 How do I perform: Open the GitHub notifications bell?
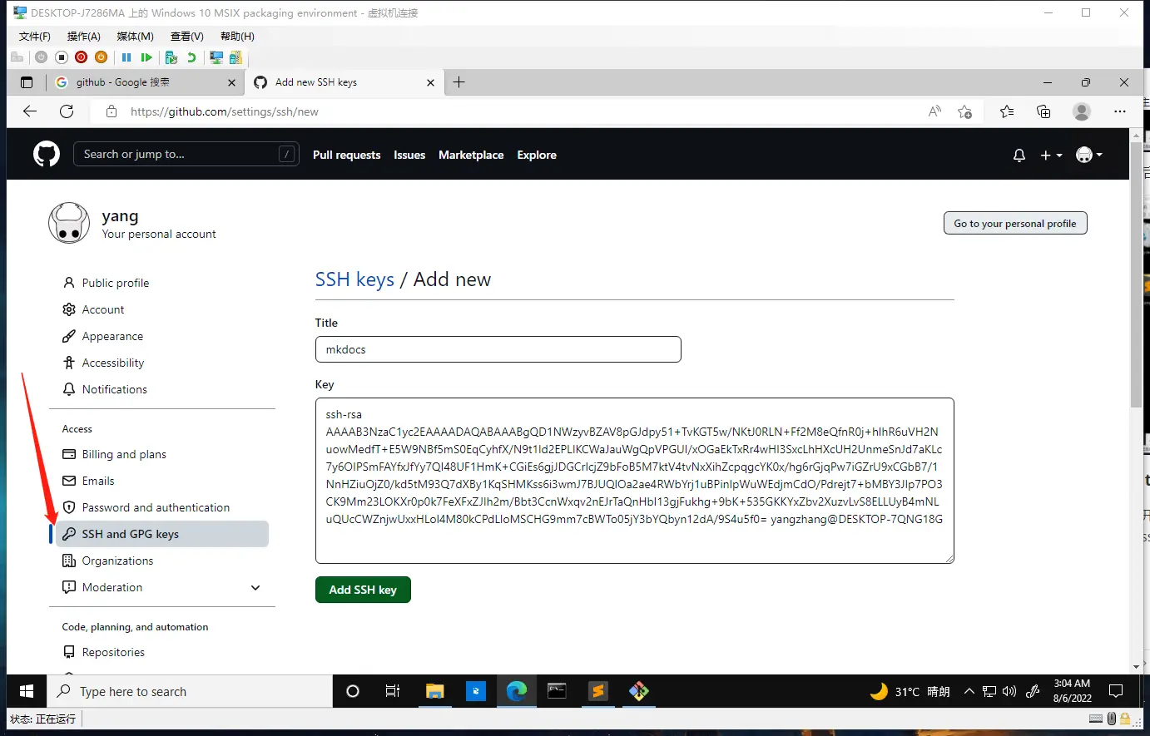point(1019,156)
